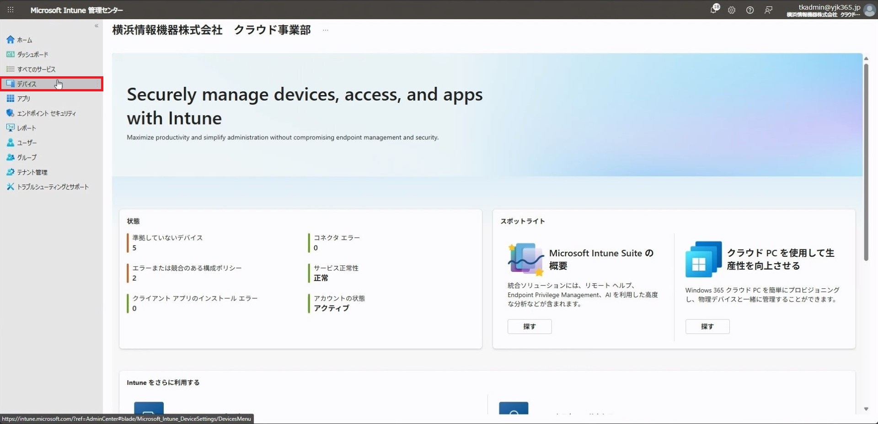The image size is (878, 424).
Task: Open the notifications bell icon
Action: 714,10
